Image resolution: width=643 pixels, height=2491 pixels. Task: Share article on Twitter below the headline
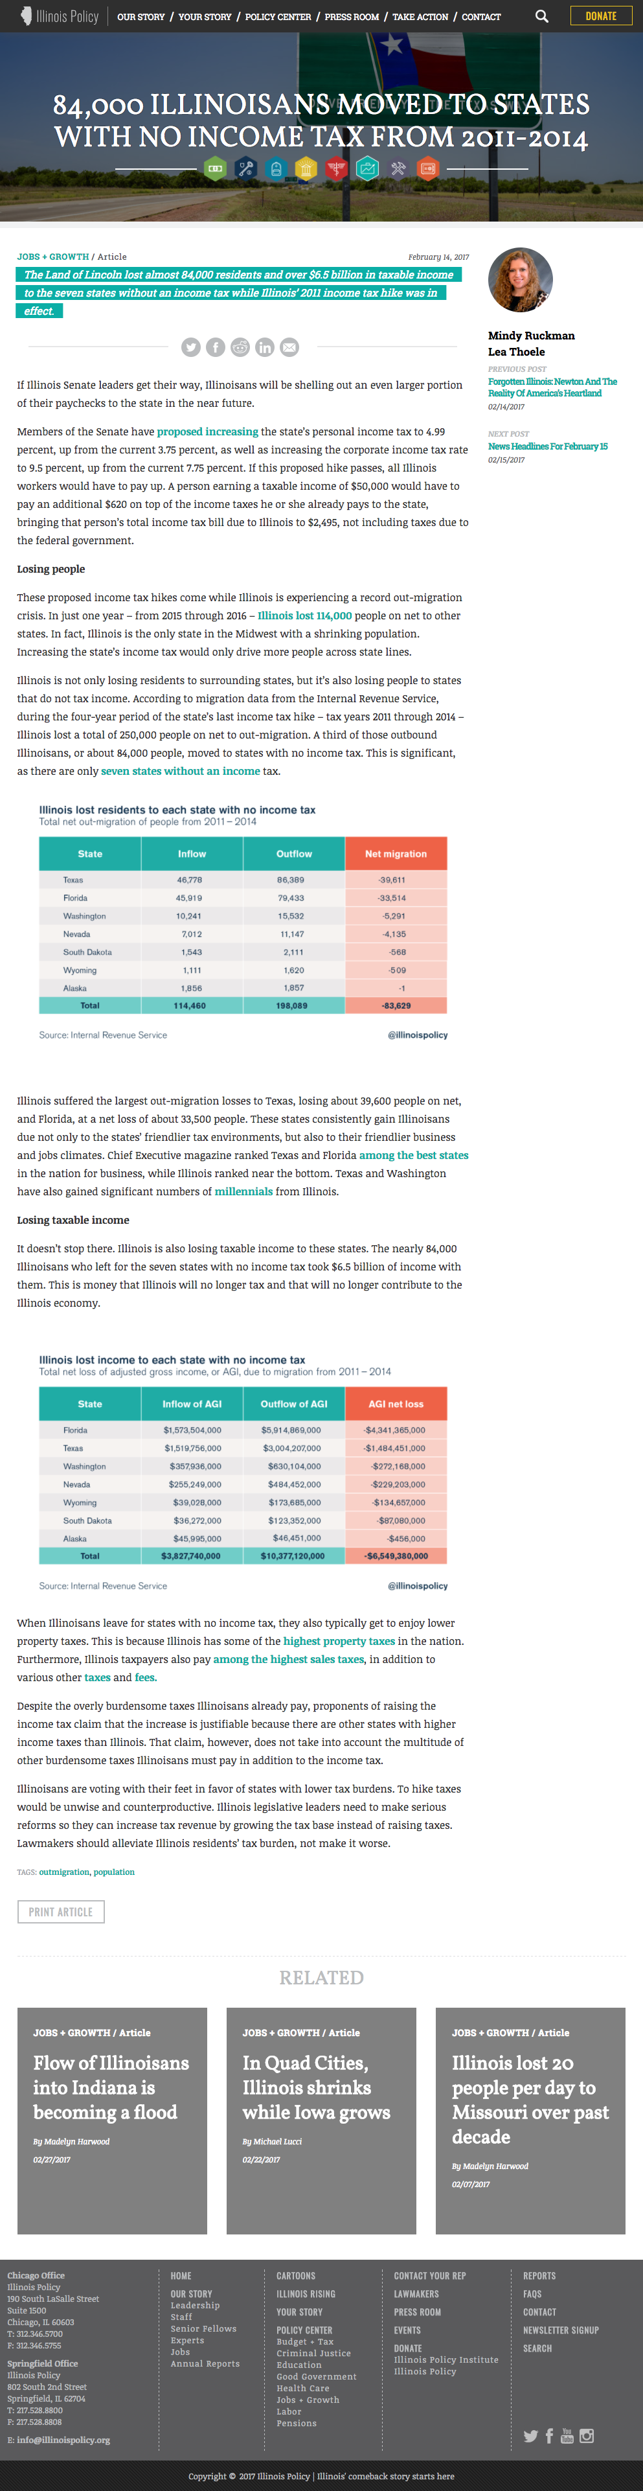tap(190, 347)
